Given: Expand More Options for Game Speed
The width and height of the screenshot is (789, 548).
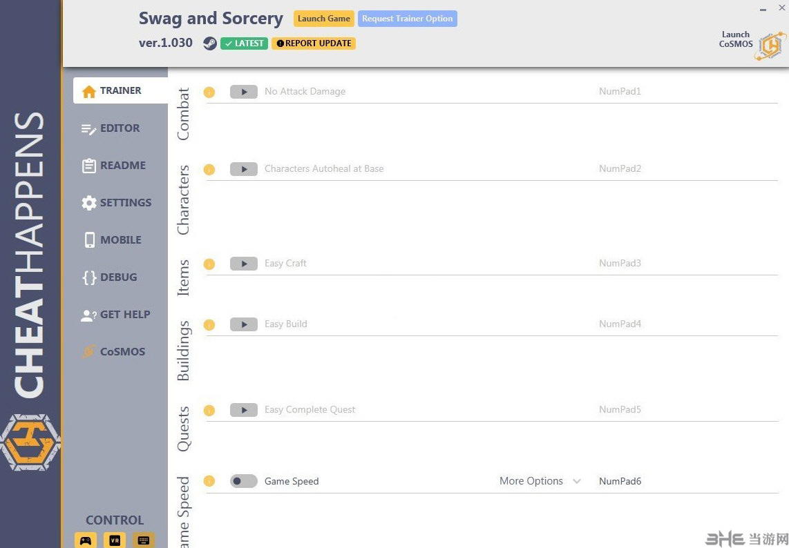Looking at the screenshot, I should [x=540, y=481].
